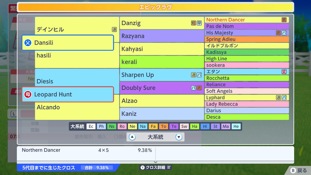Click the パ badge on His Majesty
311x175 pixels.
click(284, 33)
